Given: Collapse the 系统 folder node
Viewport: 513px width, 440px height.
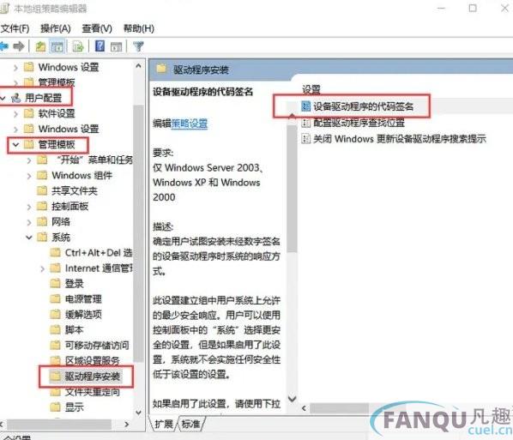Looking at the screenshot, I should click(29, 238).
